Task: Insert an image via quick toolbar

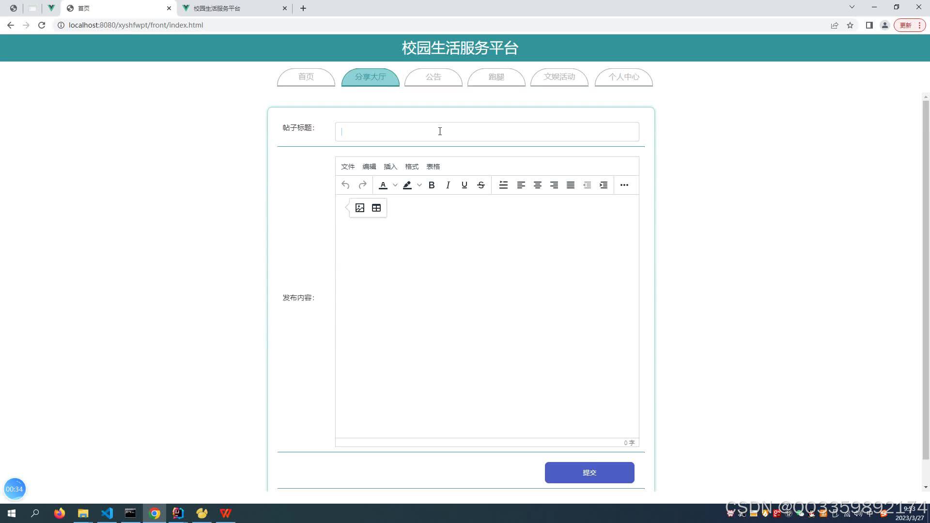Action: [360, 208]
